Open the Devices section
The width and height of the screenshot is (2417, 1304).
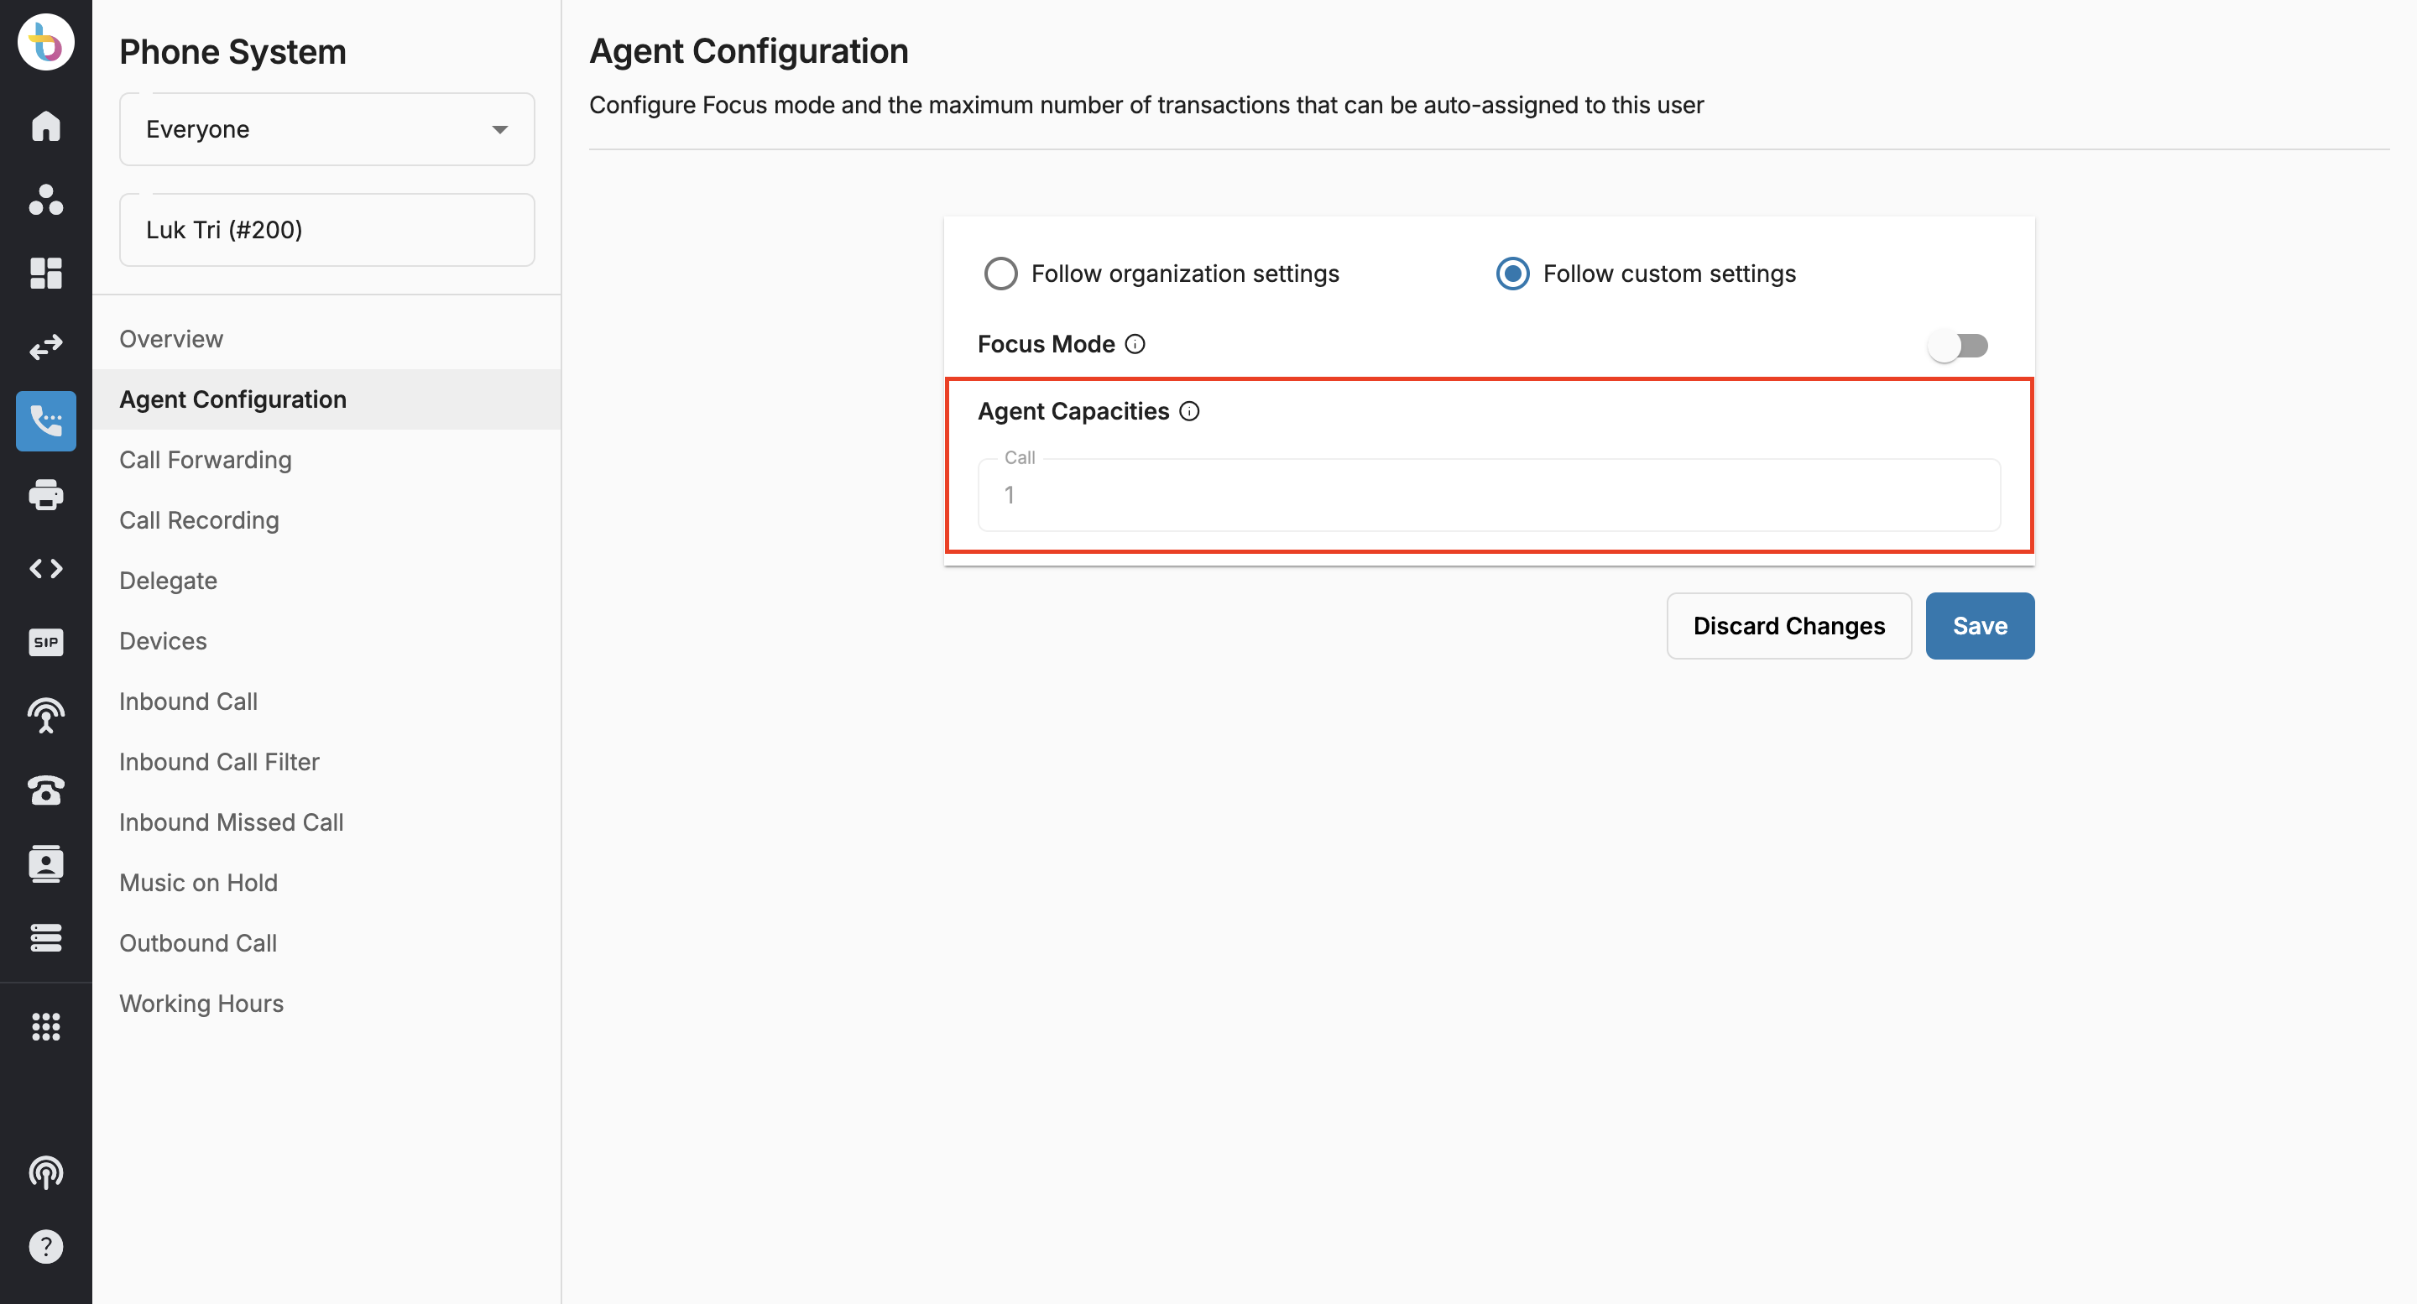pos(326,641)
